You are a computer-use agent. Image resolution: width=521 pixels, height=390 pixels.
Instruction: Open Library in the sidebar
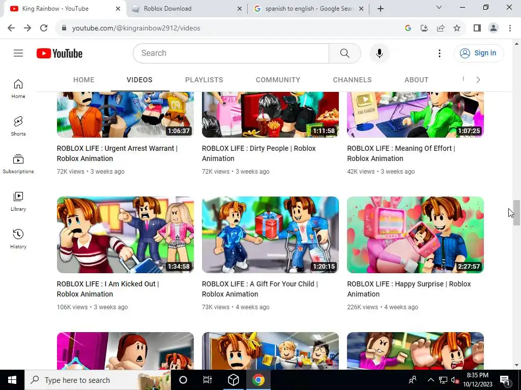click(18, 201)
